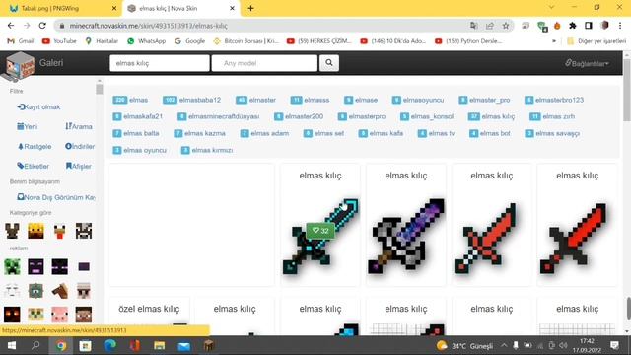Select the Steve player category icon
Image resolution: width=631 pixels, height=355 pixels.
(84, 315)
